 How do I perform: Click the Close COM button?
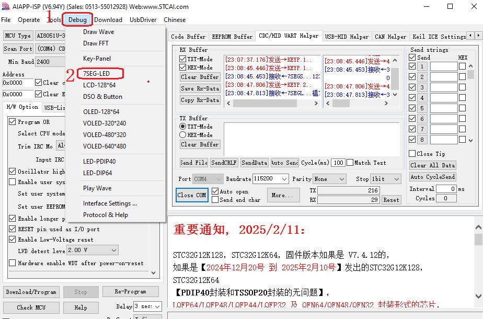192,195
